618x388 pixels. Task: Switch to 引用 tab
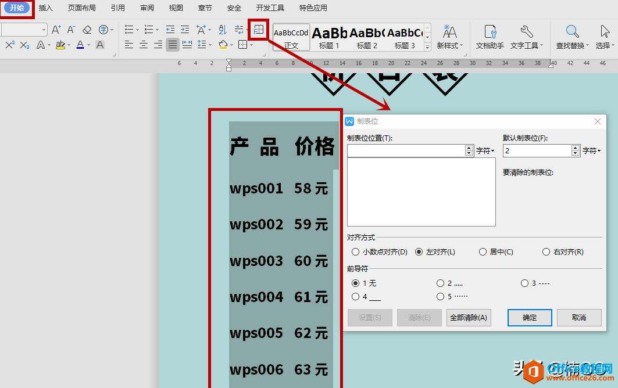(117, 8)
